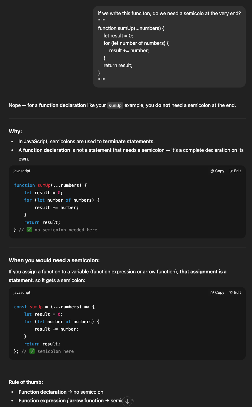Screen dimensions: 252x407
Task: Click the bold "do not" in the answer
Action: coord(163,105)
